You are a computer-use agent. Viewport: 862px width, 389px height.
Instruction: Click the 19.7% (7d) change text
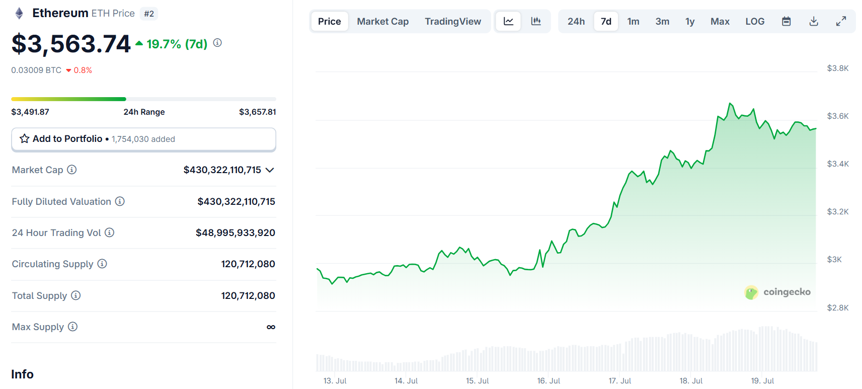177,44
